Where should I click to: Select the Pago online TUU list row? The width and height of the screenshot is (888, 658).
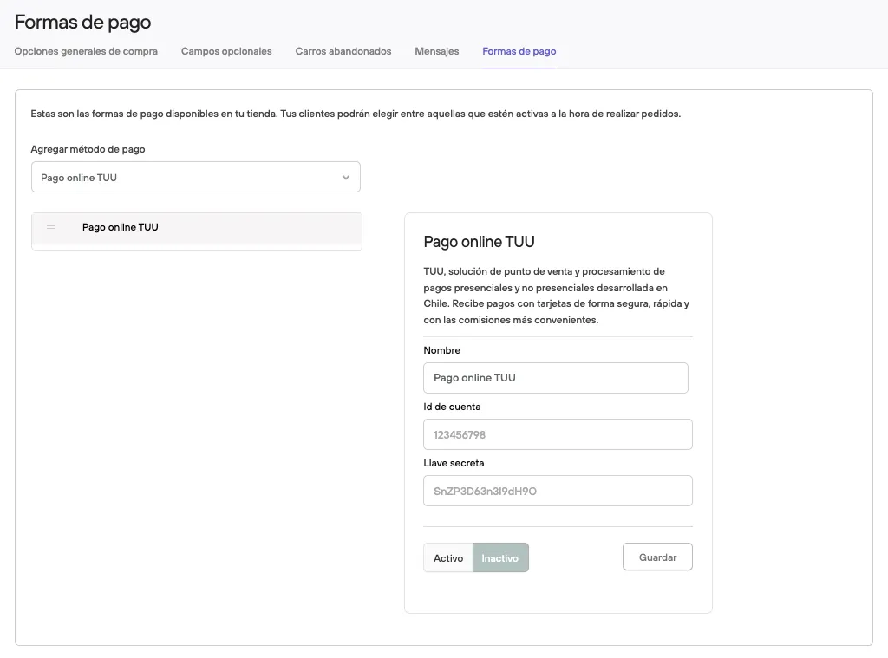click(197, 231)
